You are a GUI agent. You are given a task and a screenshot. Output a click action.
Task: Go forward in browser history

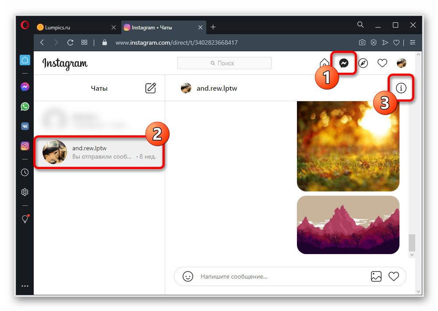[56, 42]
